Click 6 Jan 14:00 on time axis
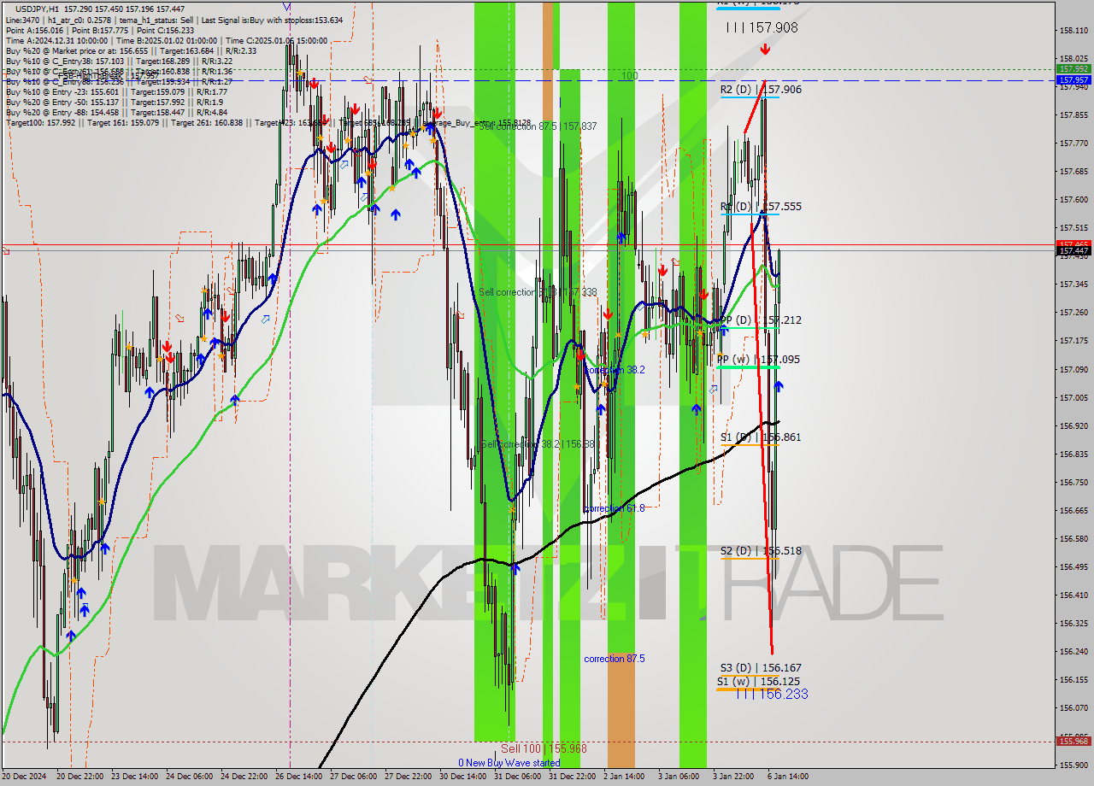This screenshot has width=1094, height=786. coord(788,777)
